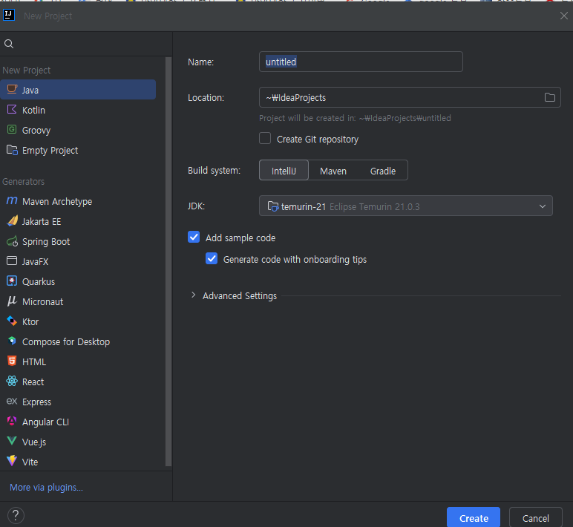
Task: Close the New Project dialog
Action: 564,16
